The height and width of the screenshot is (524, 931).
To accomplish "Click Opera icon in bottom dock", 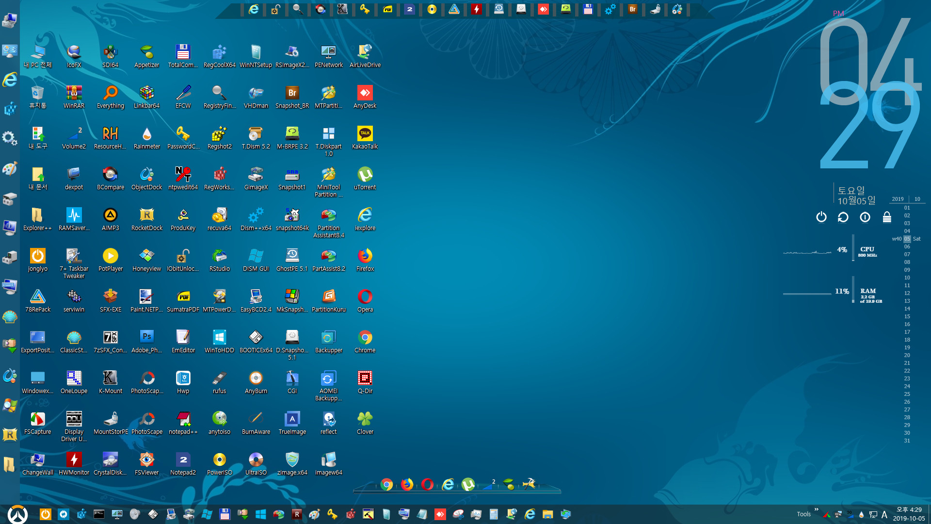I will 427,484.
